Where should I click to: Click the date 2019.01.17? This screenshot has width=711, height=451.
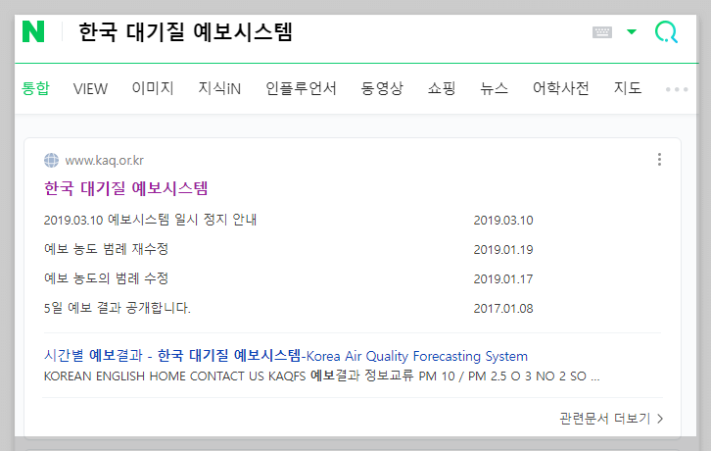[503, 278]
